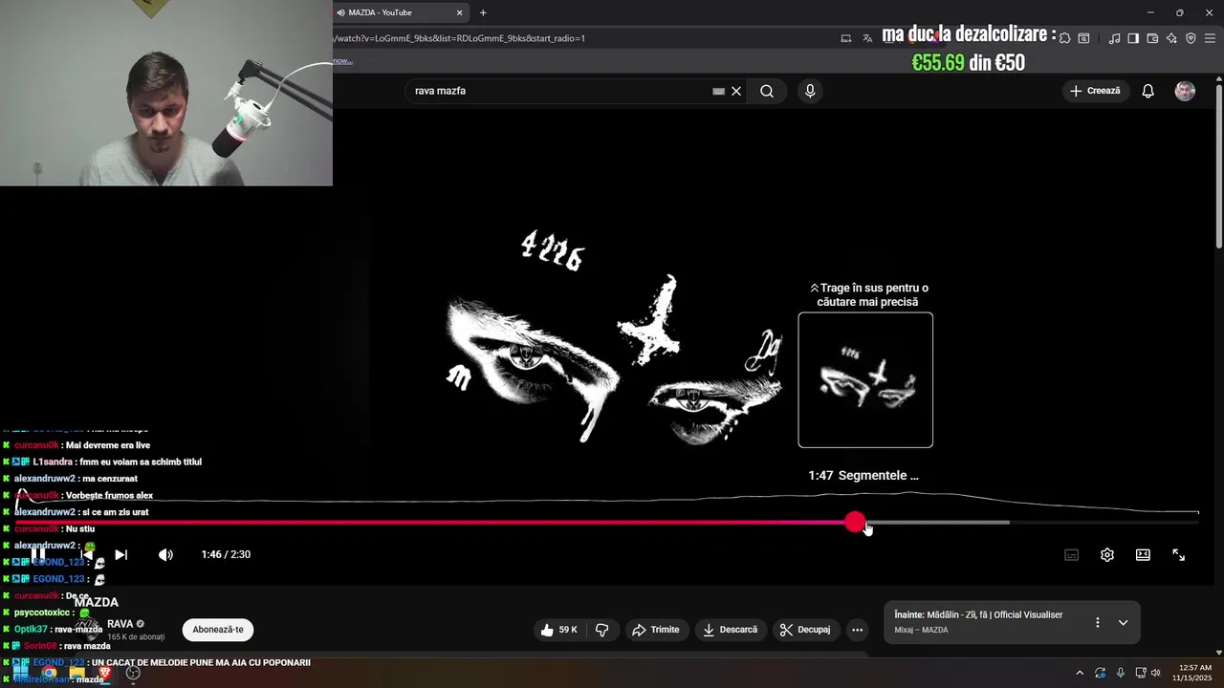The width and height of the screenshot is (1224, 688).
Task: Expand the playlist panel with the chevron
Action: click(x=1123, y=622)
